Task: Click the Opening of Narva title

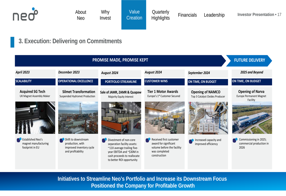Action: point(251,92)
